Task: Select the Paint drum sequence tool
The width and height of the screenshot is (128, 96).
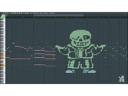Action: click(15, 13)
